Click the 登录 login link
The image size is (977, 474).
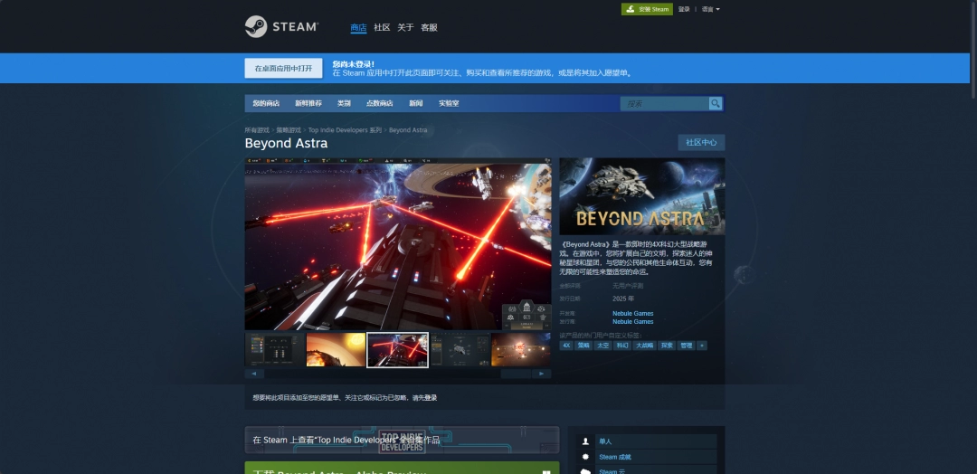pyautogui.click(x=684, y=9)
